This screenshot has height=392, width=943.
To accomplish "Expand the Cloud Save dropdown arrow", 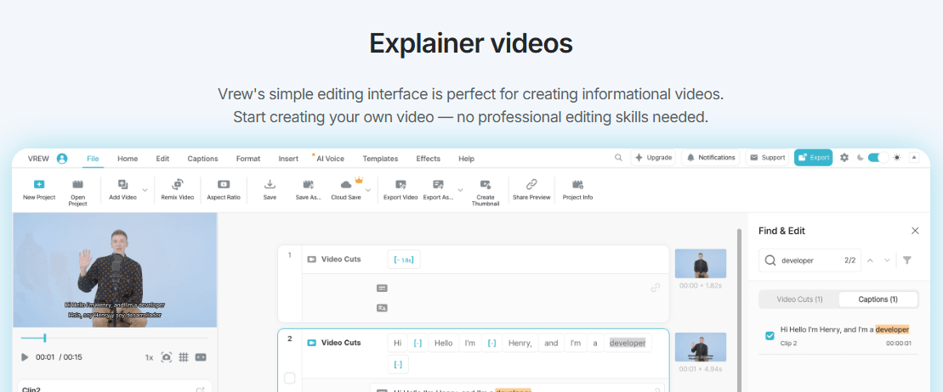I will [368, 190].
